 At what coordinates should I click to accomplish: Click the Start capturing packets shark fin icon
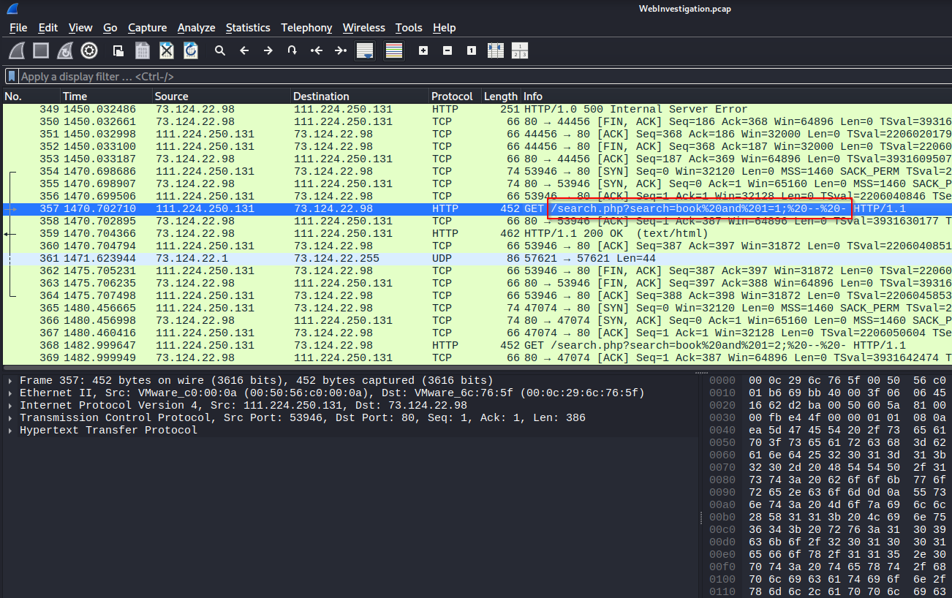pos(17,50)
